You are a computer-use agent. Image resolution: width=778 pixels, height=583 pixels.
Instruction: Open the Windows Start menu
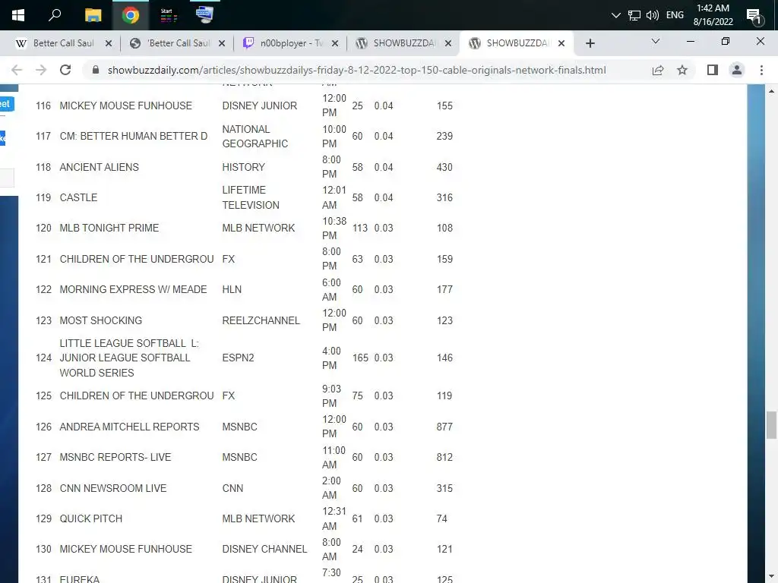tap(18, 15)
